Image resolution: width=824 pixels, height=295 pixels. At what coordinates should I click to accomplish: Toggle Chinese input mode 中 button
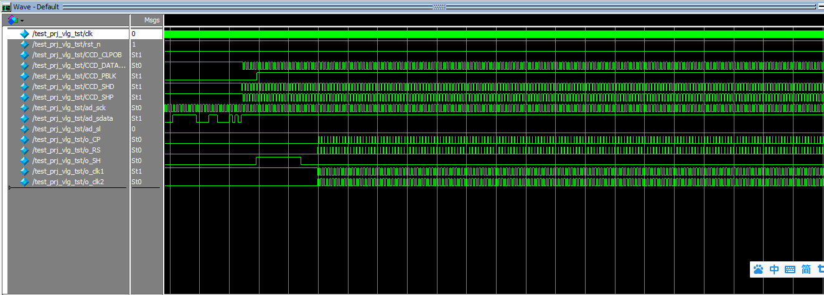tap(774, 269)
